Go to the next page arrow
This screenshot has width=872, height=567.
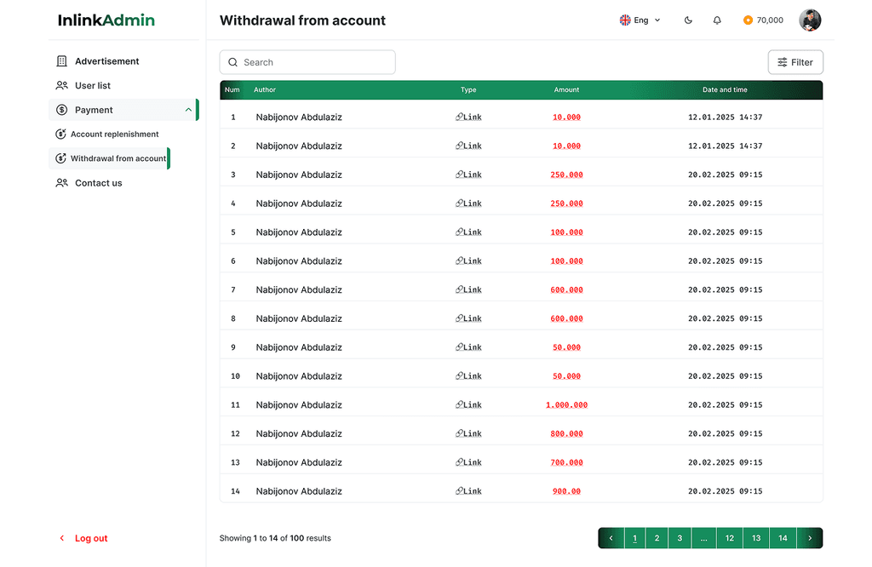click(x=809, y=538)
